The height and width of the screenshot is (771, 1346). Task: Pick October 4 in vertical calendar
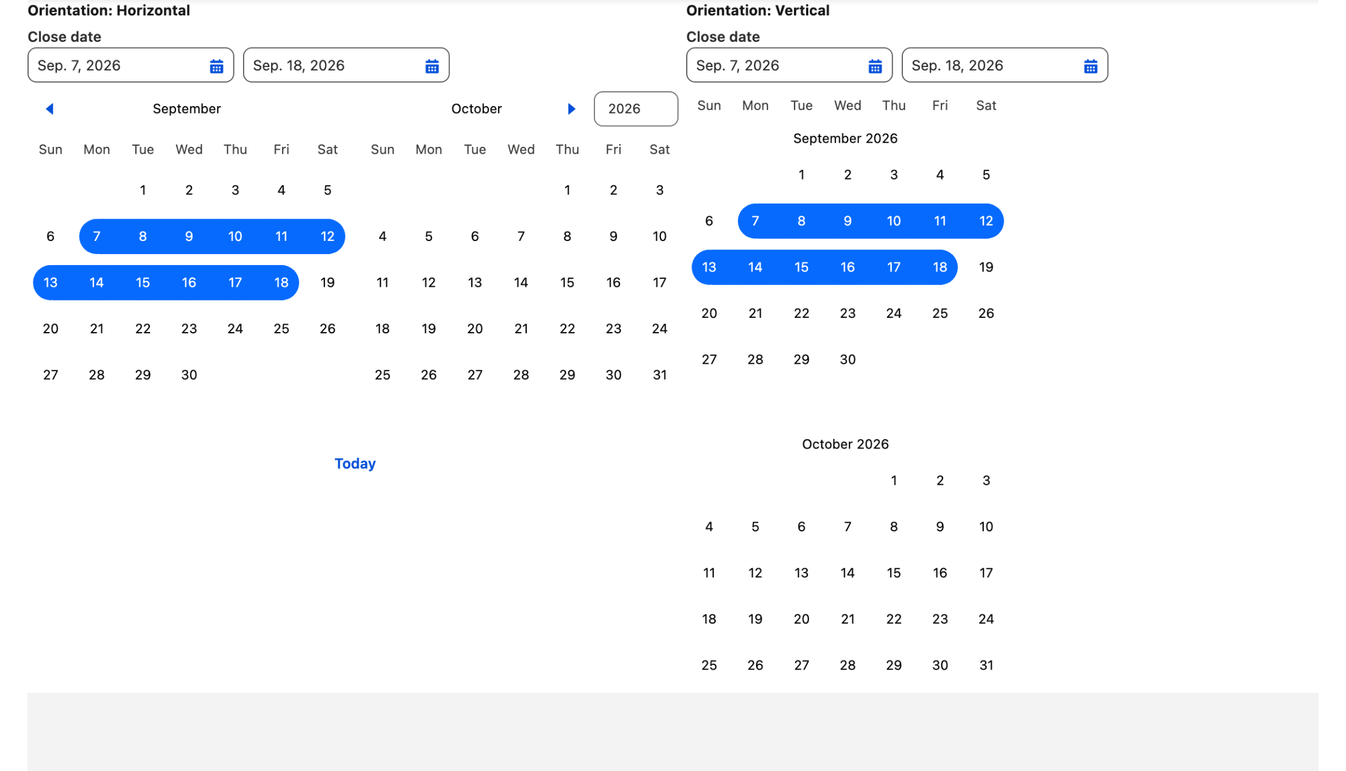click(709, 527)
